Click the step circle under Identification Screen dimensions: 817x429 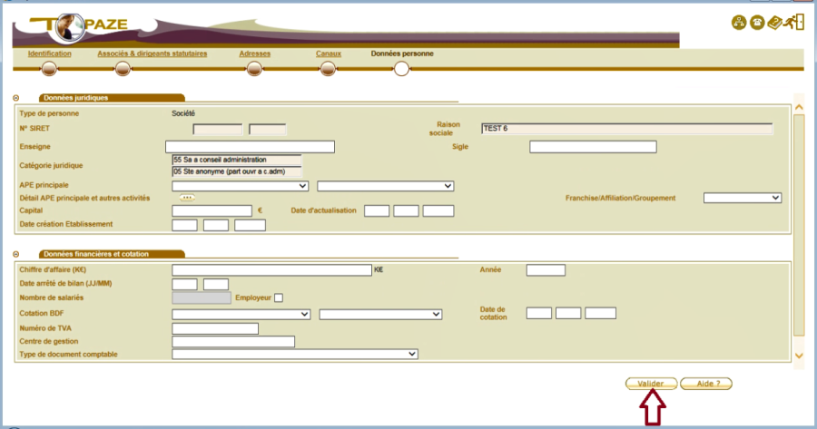tap(49, 68)
